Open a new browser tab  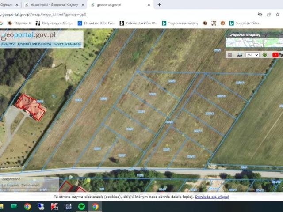[159, 5]
